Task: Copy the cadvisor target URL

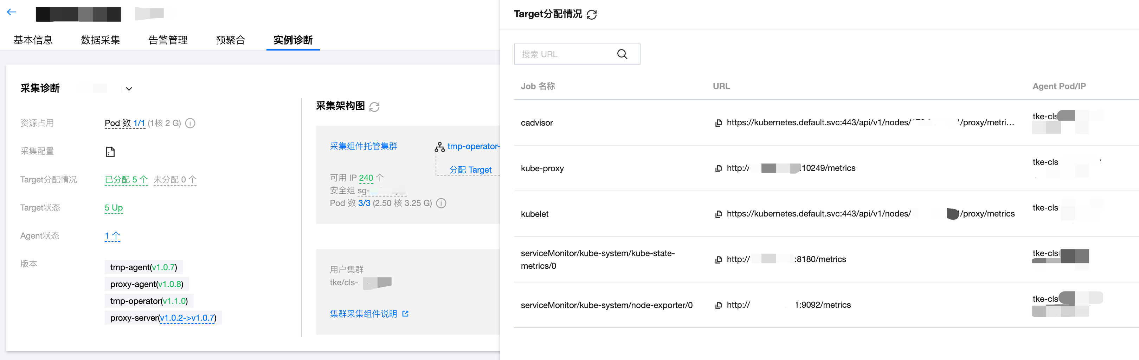Action: click(719, 123)
